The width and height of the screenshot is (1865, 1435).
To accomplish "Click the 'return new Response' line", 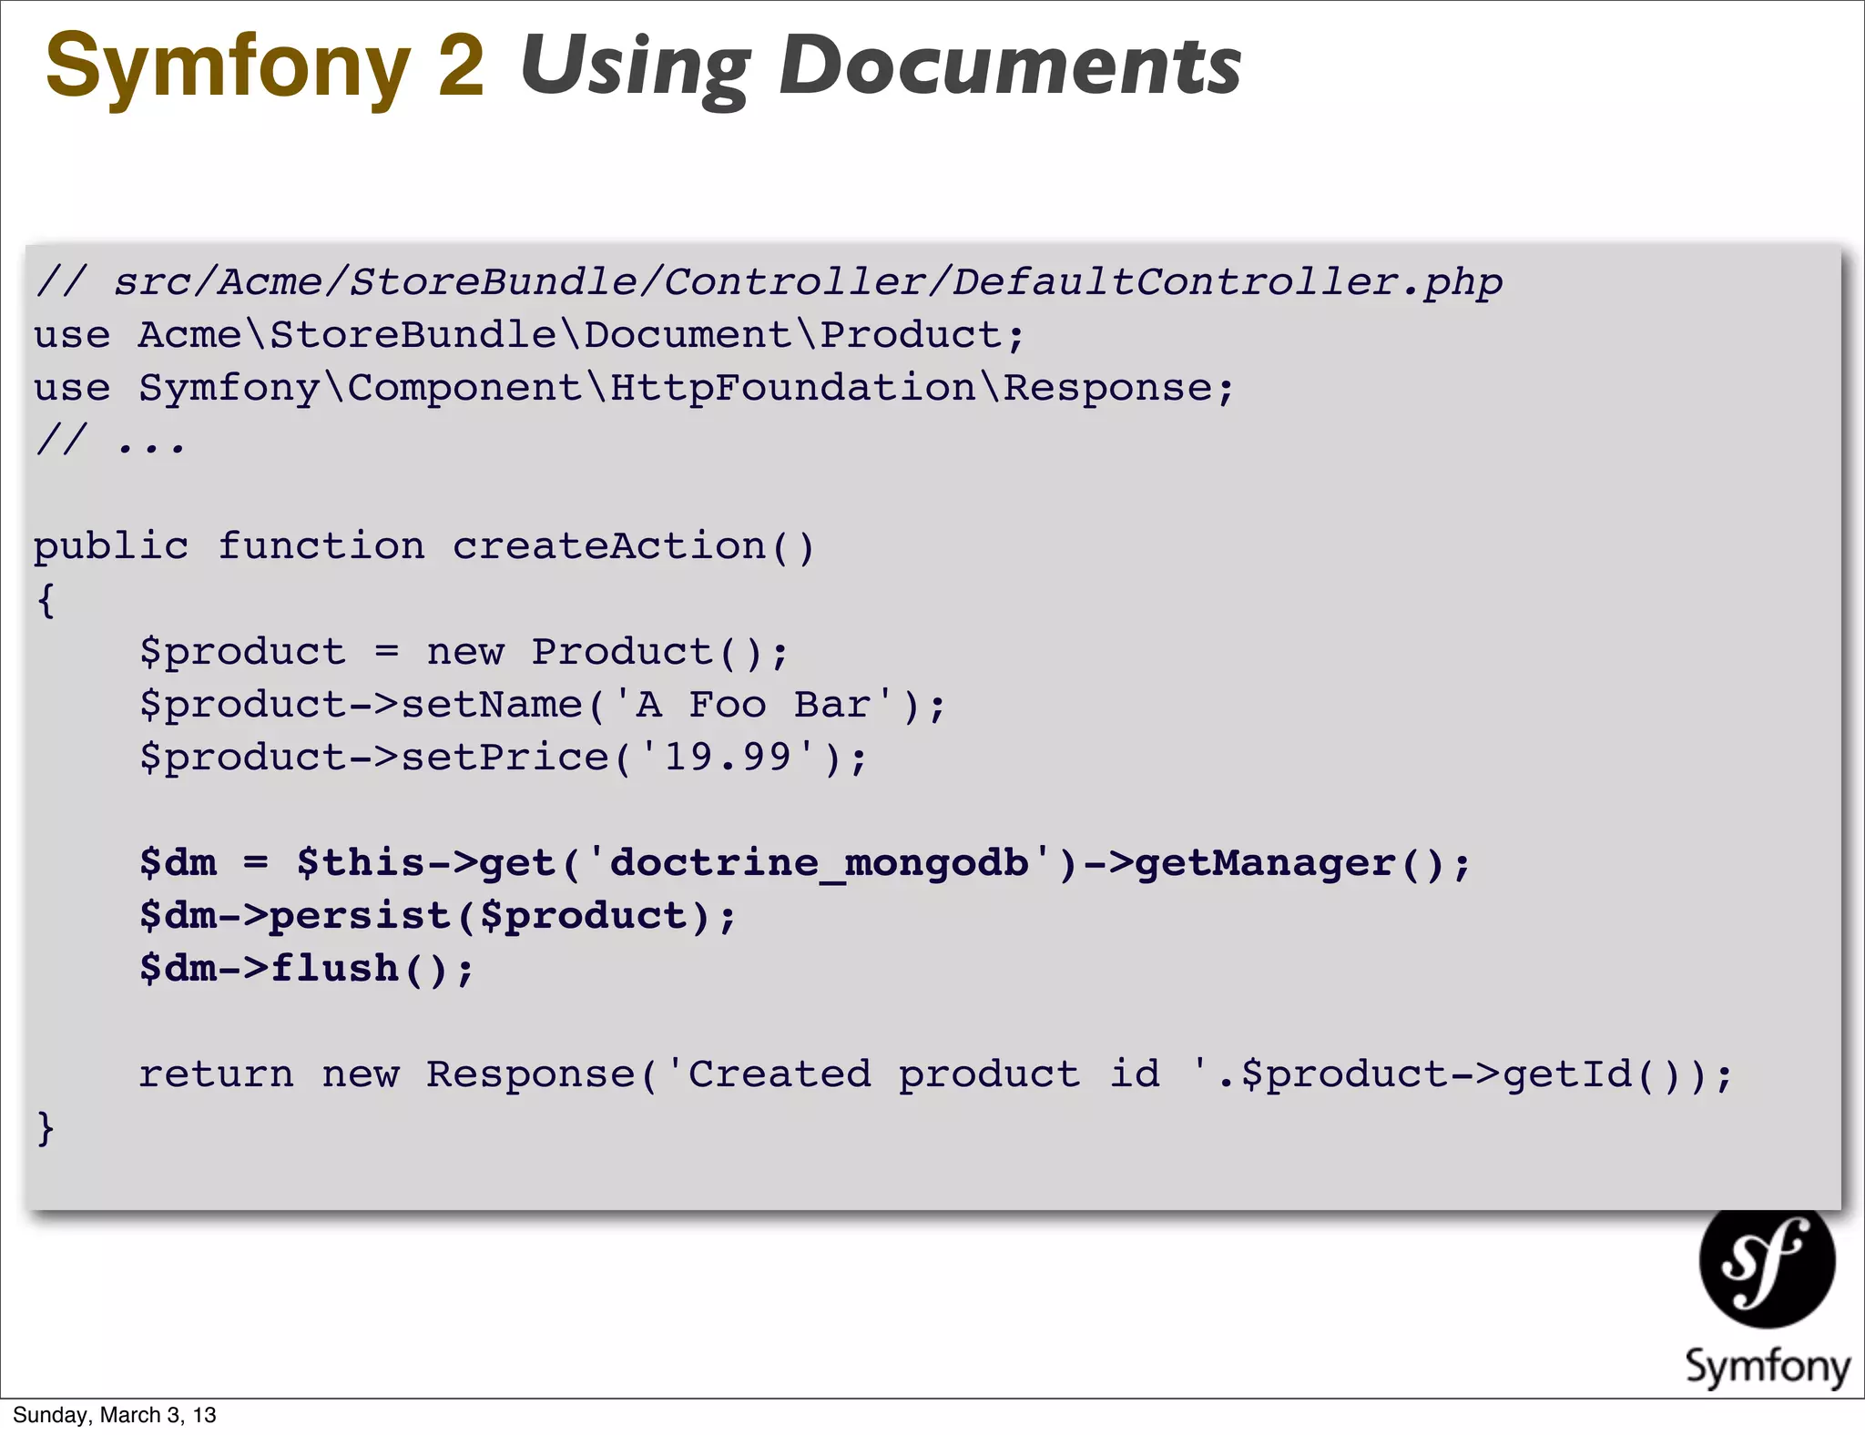I will (935, 1074).
